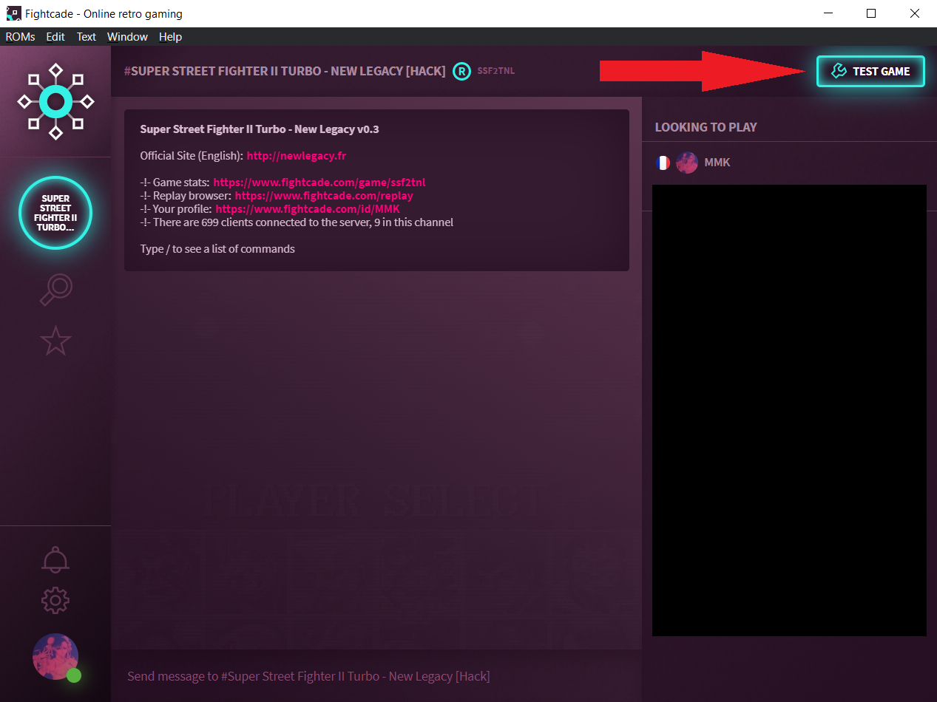Open the favorites star
937x702 pixels.
[x=55, y=341]
